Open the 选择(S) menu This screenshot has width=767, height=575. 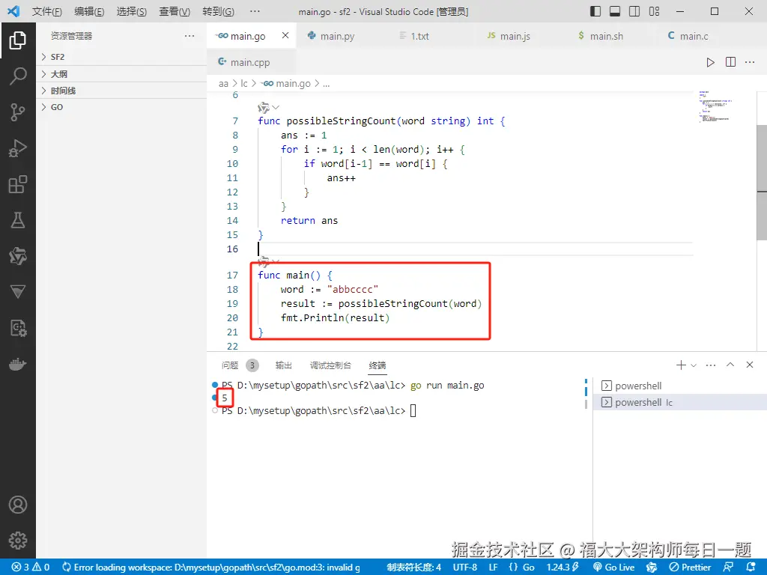[132, 11]
